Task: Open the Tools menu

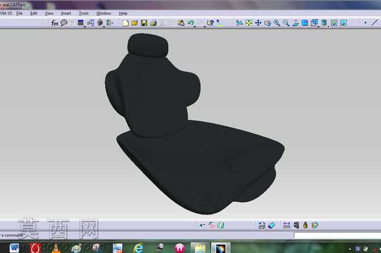Action: pos(84,14)
